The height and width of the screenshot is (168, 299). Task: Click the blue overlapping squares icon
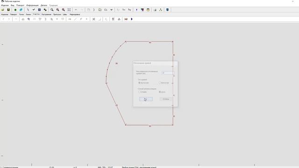pos(21,10)
